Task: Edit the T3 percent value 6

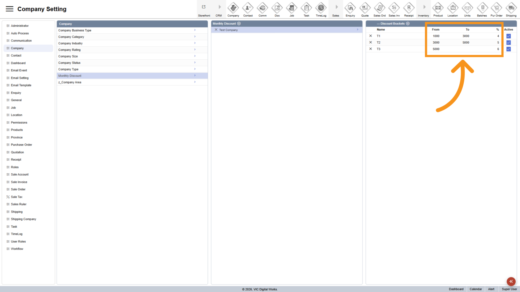Action: pyautogui.click(x=498, y=49)
